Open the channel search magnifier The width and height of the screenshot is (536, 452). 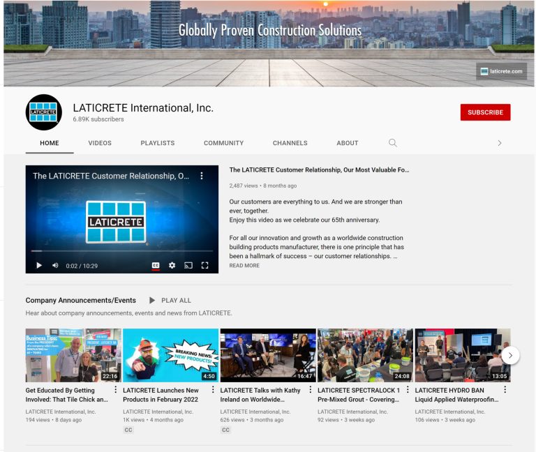[393, 143]
